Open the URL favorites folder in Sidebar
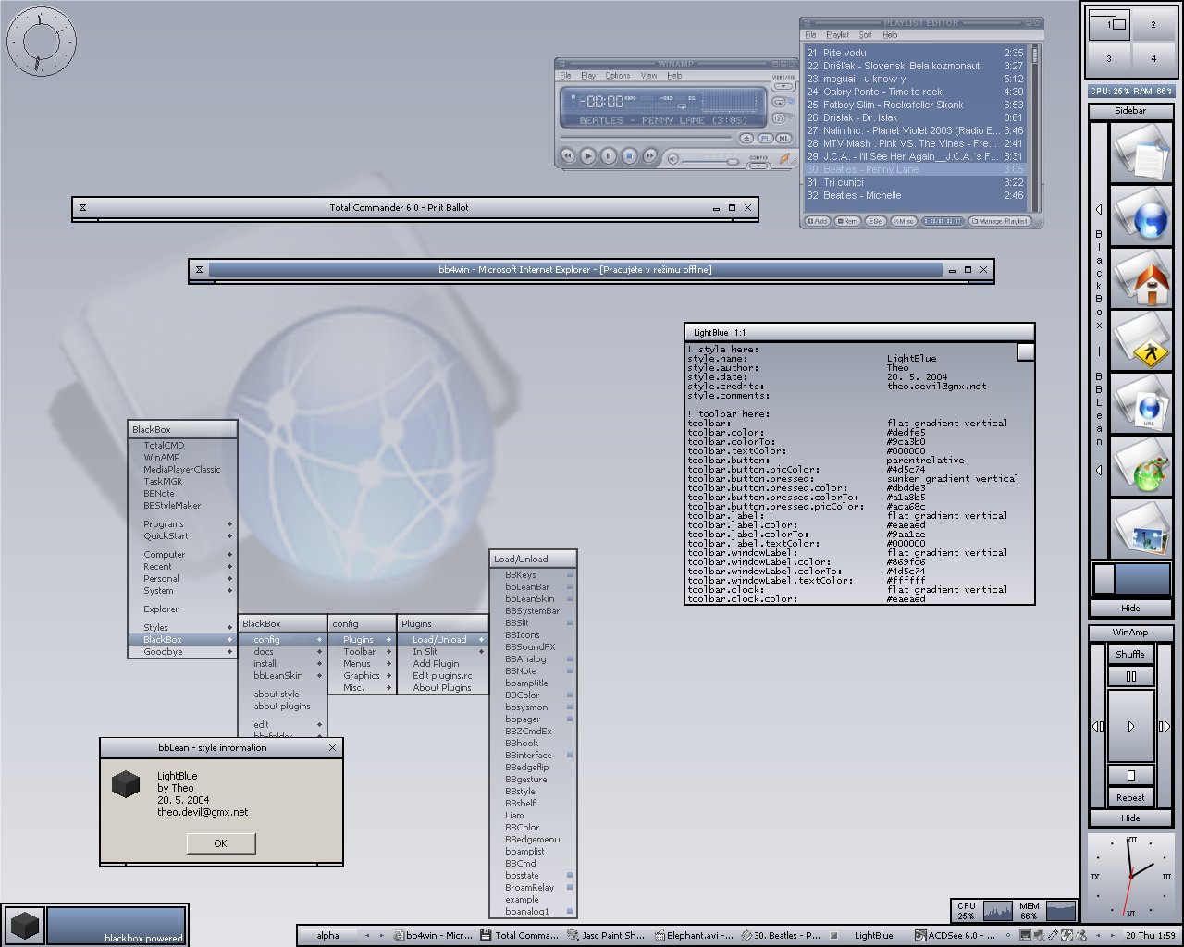This screenshot has height=947, width=1184. click(1141, 403)
